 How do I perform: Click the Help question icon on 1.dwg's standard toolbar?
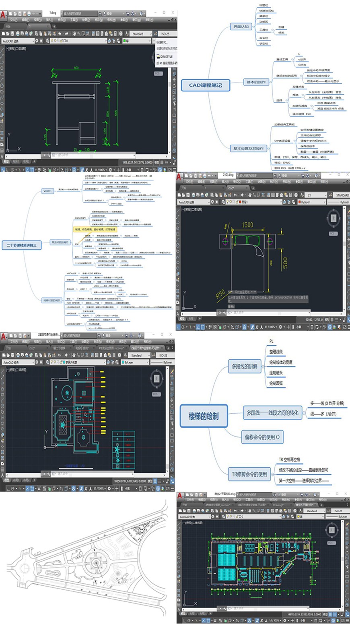click(121, 34)
